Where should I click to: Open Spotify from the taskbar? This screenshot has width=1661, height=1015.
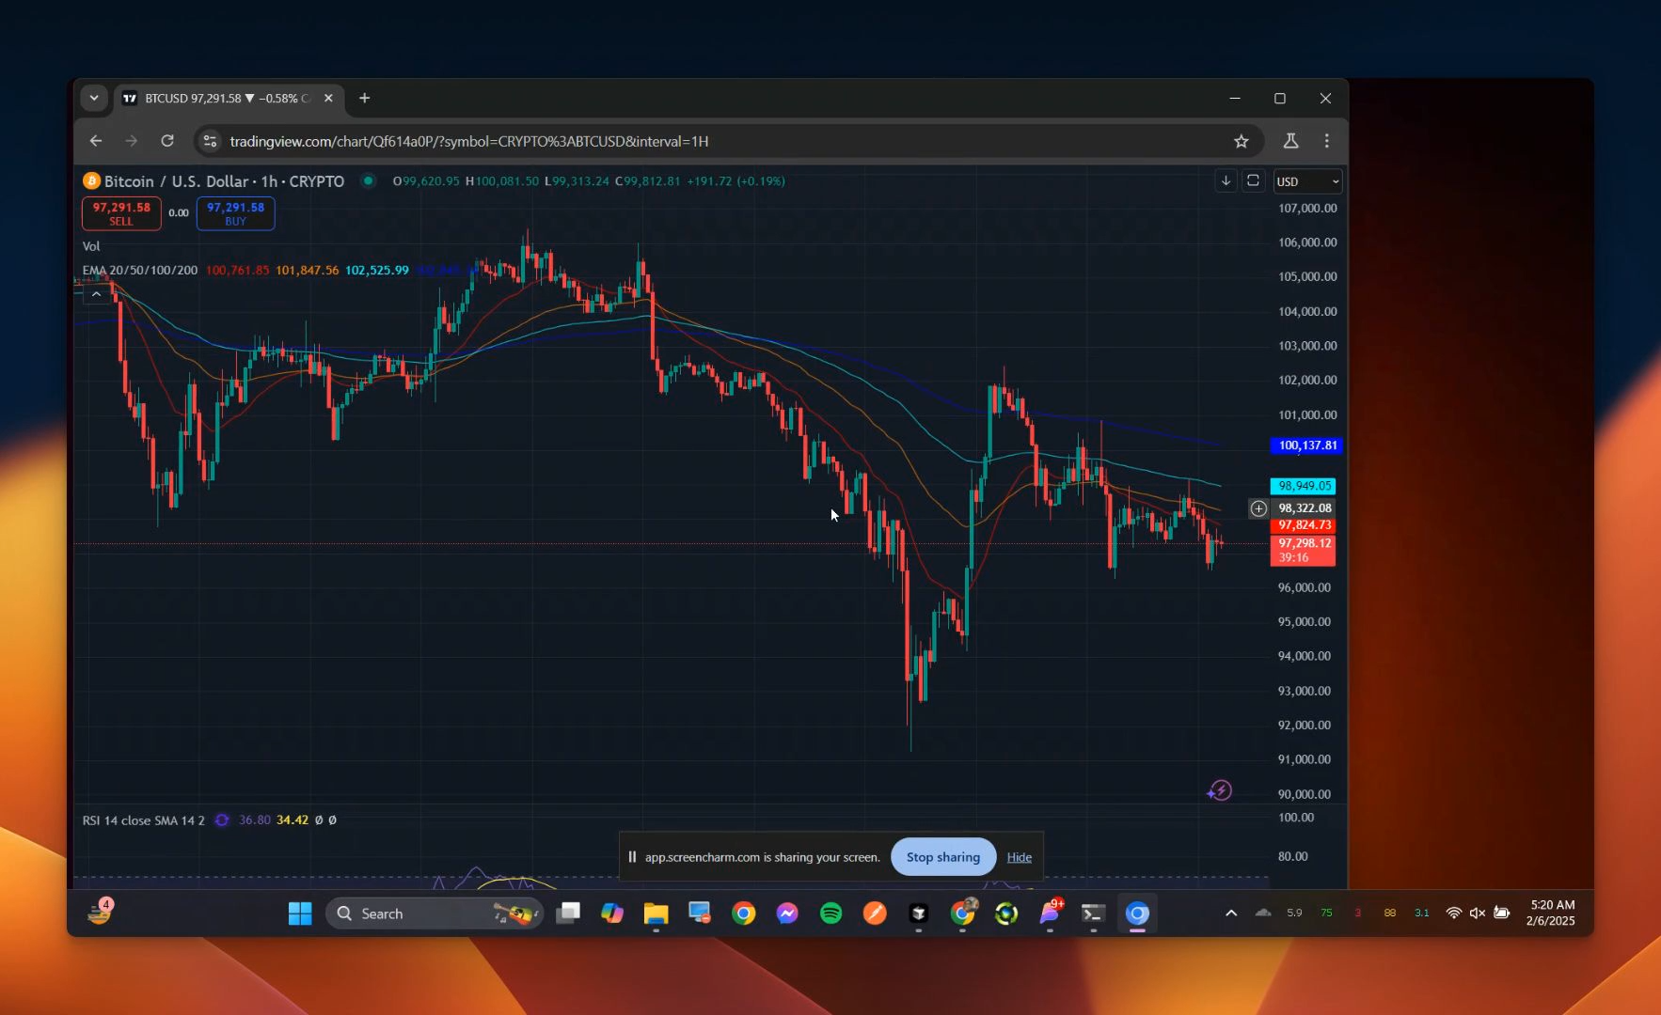[830, 913]
